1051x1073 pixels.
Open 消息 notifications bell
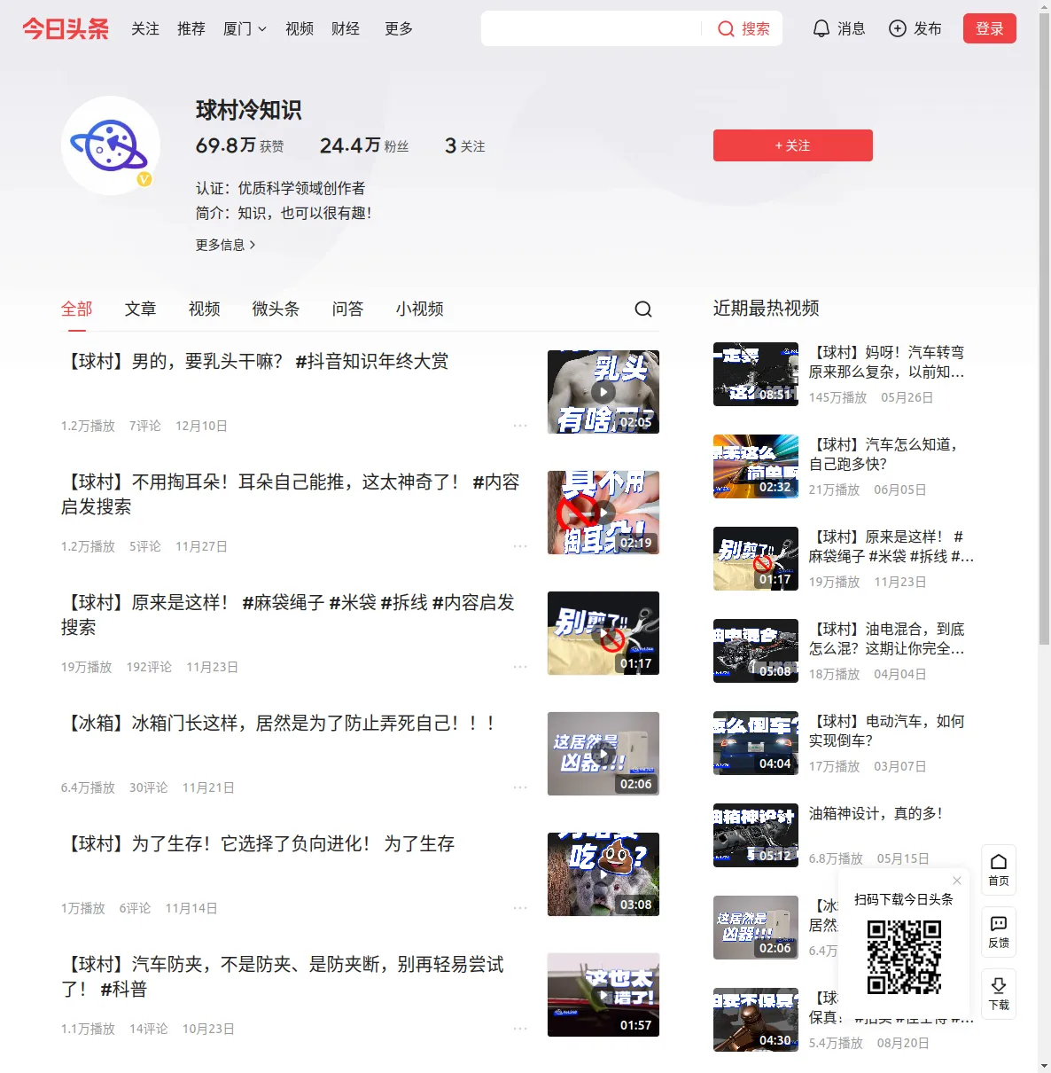pos(838,28)
